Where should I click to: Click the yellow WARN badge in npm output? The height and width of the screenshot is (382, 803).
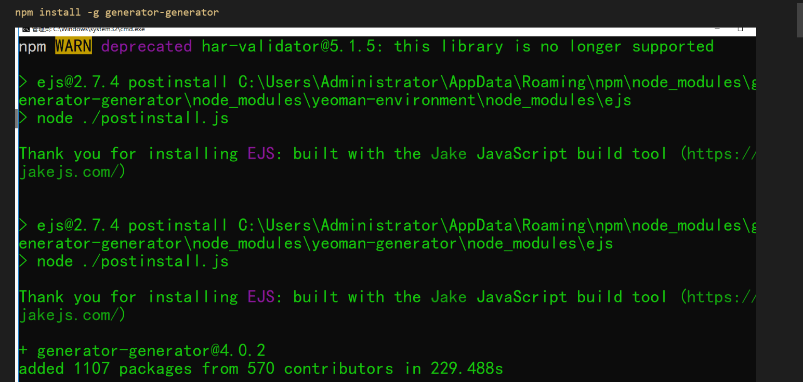(73, 46)
